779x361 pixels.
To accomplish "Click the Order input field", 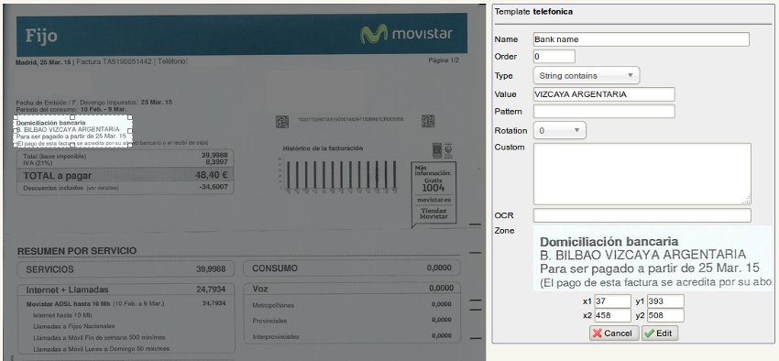I will (554, 57).
